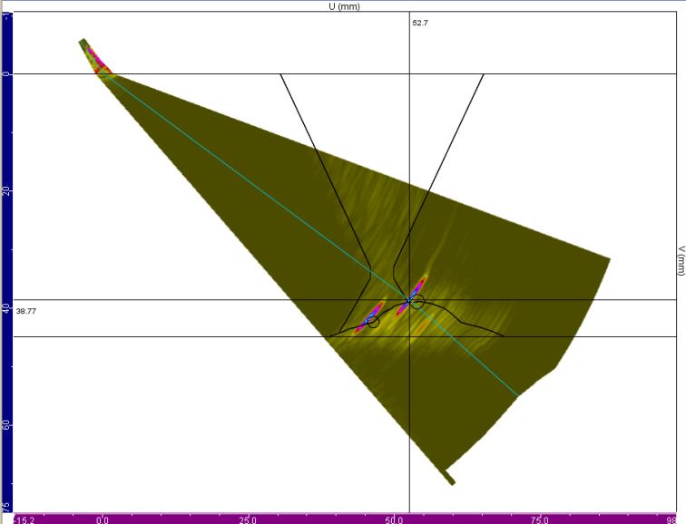Select the 38.77 horizontal cursor readout

(x=26, y=311)
